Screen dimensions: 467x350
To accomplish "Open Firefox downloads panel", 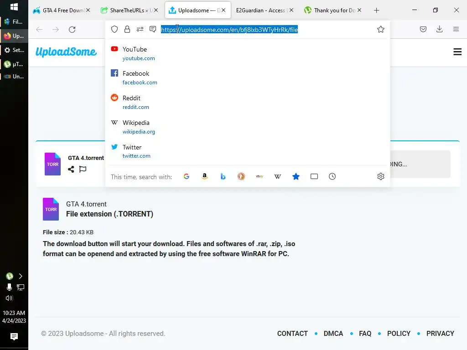I will [x=439, y=29].
